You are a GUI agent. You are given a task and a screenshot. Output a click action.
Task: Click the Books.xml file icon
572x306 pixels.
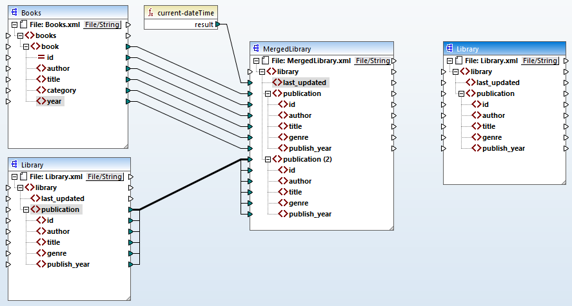(23, 24)
